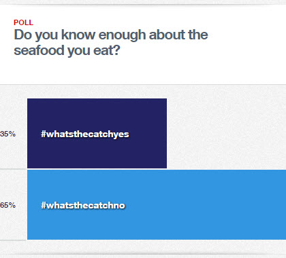Click the word "about" in the heading
286x258 pixels.
[x=163, y=35]
